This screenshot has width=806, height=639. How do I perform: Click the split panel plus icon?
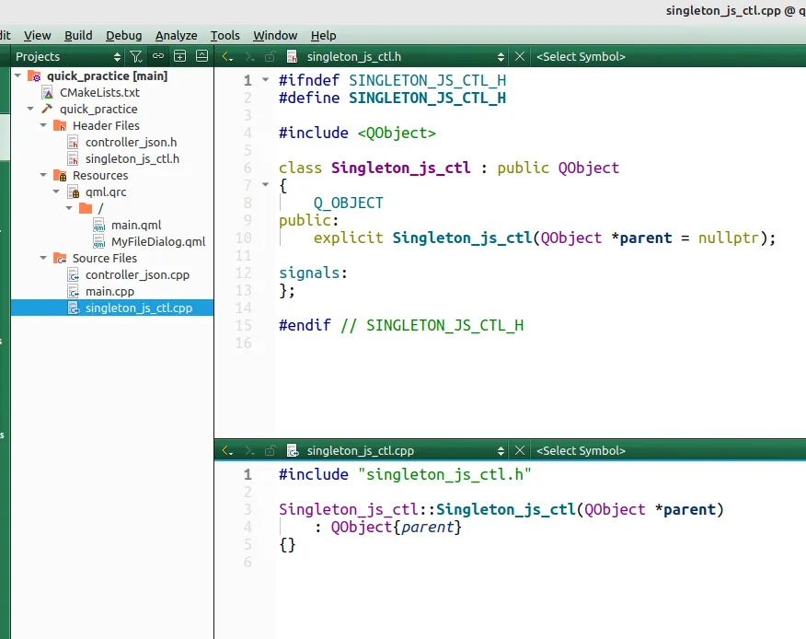(180, 56)
